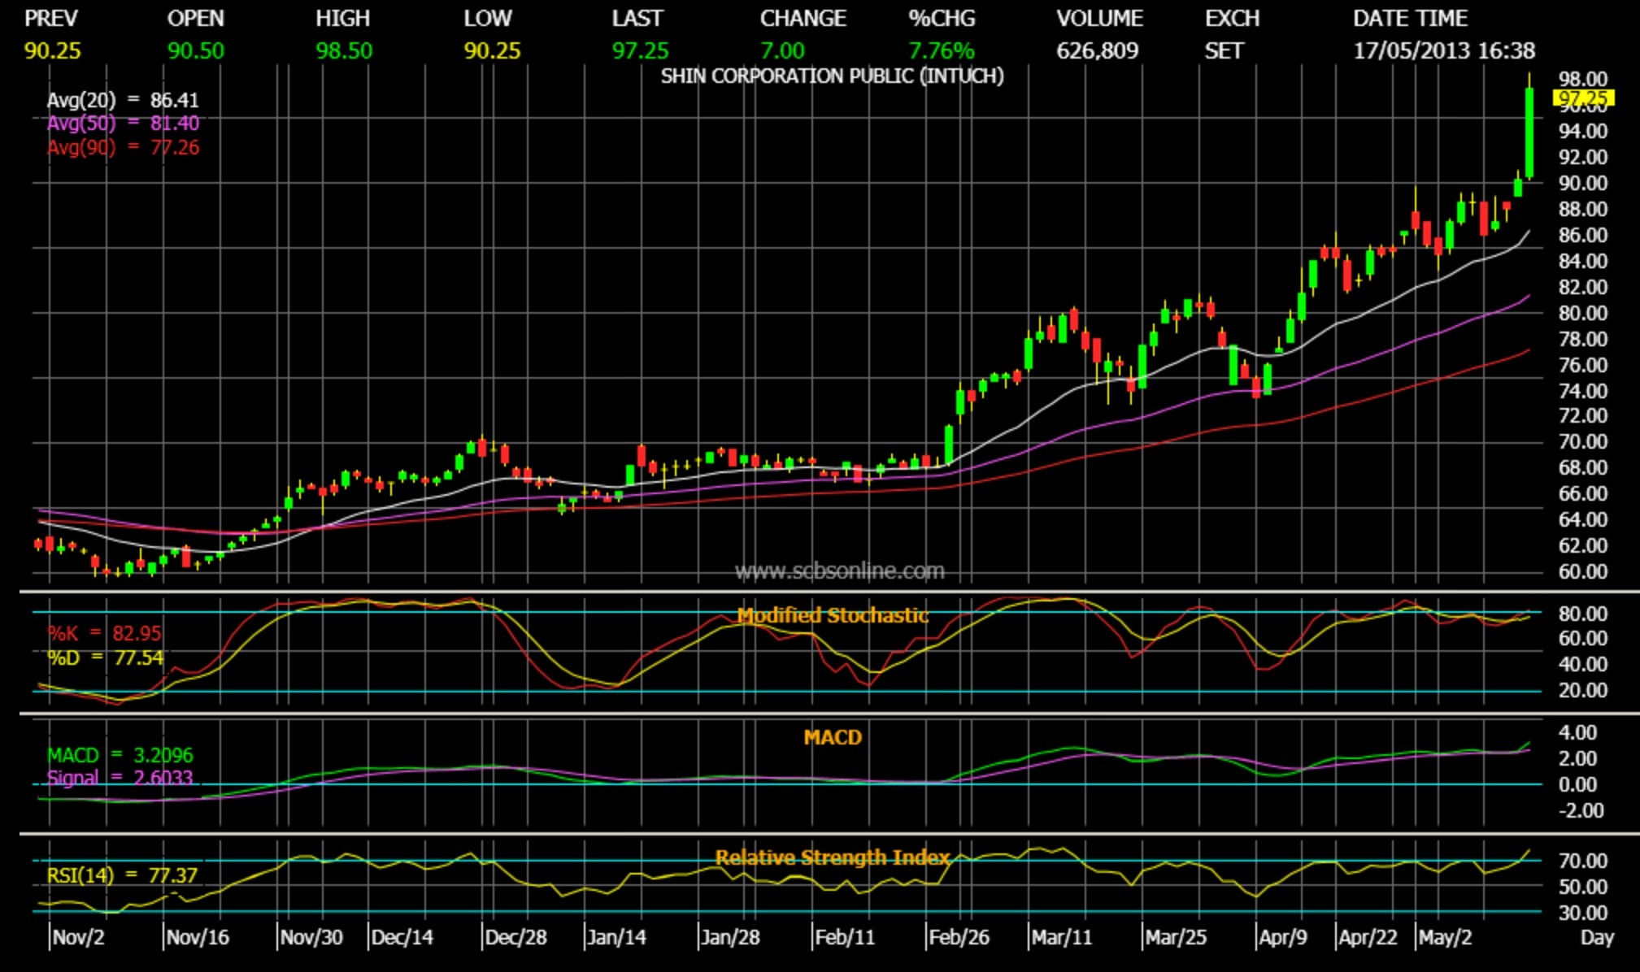Click the SHIN CORPORATION PUBLIC (INTUCH) chart title
1640x972 pixels.
(x=832, y=76)
